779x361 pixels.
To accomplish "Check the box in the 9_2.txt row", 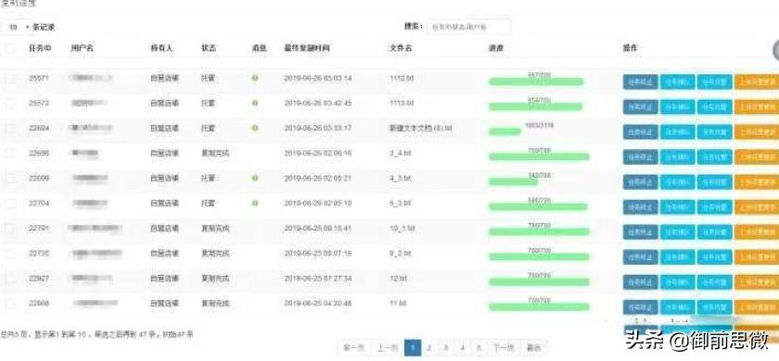I will 9,254.
